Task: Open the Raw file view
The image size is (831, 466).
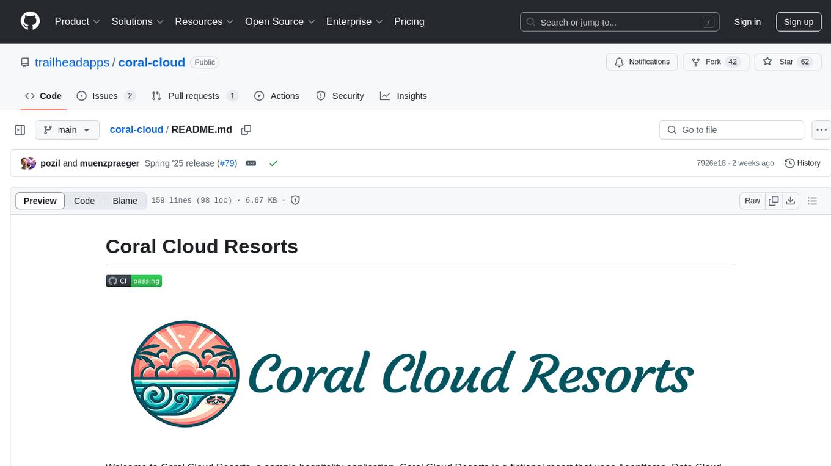Action: coord(752,201)
